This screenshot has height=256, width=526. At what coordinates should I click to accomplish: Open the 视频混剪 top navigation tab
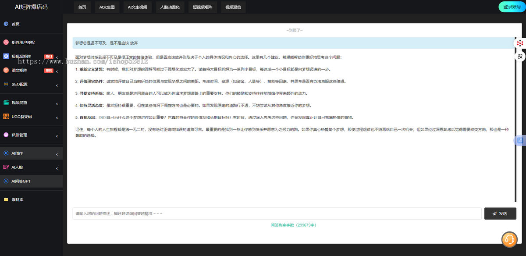(x=233, y=7)
